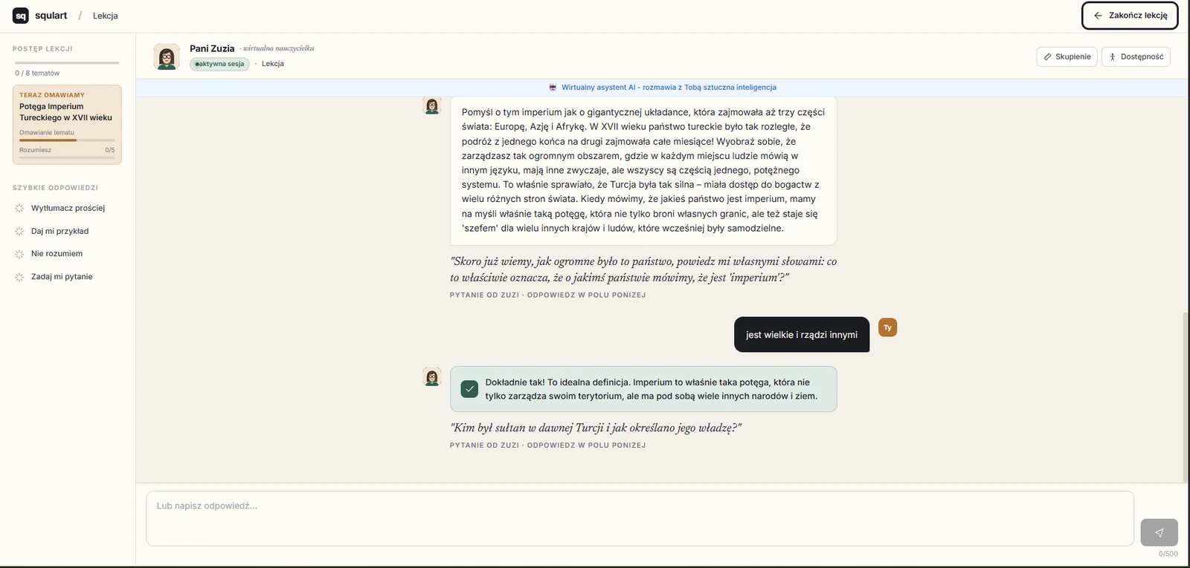Click the avatar beside the imperium explanation message
Screen dimensions: 1190x568
(x=432, y=105)
